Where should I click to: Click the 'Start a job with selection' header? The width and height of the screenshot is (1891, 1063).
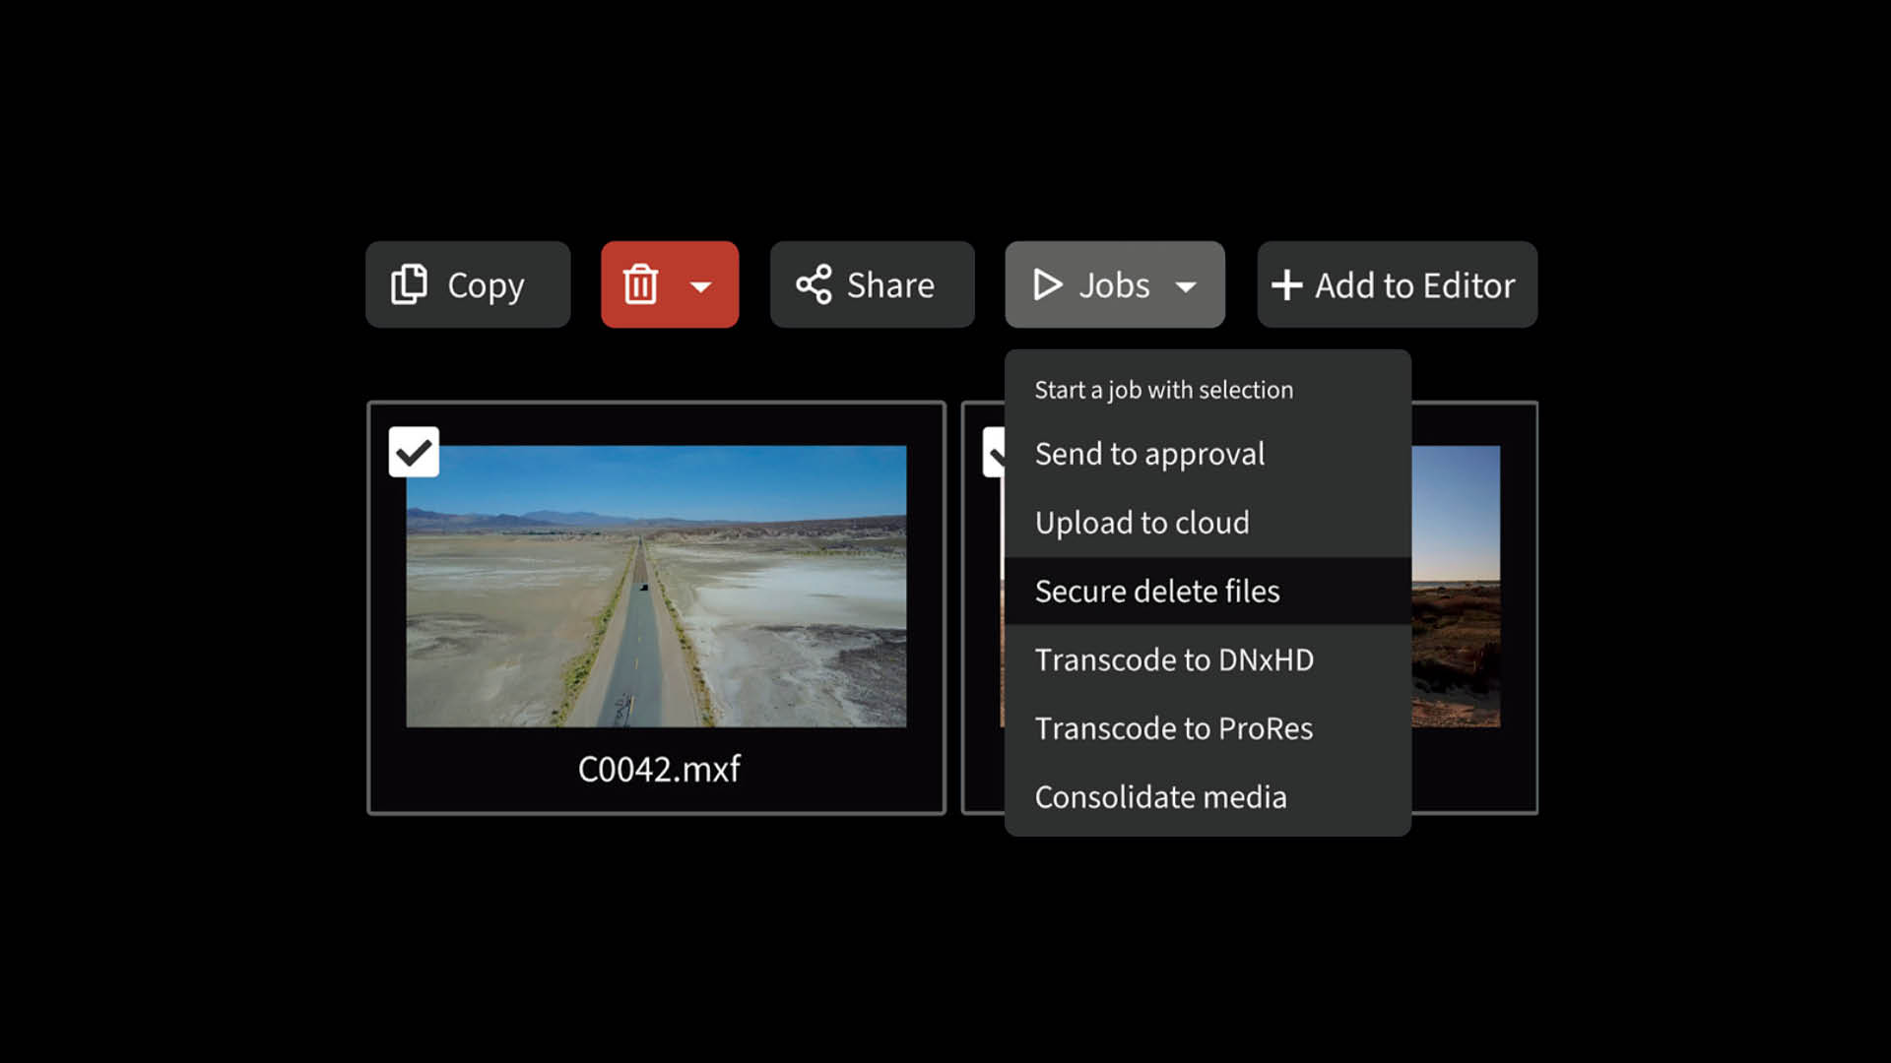pyautogui.click(x=1163, y=390)
